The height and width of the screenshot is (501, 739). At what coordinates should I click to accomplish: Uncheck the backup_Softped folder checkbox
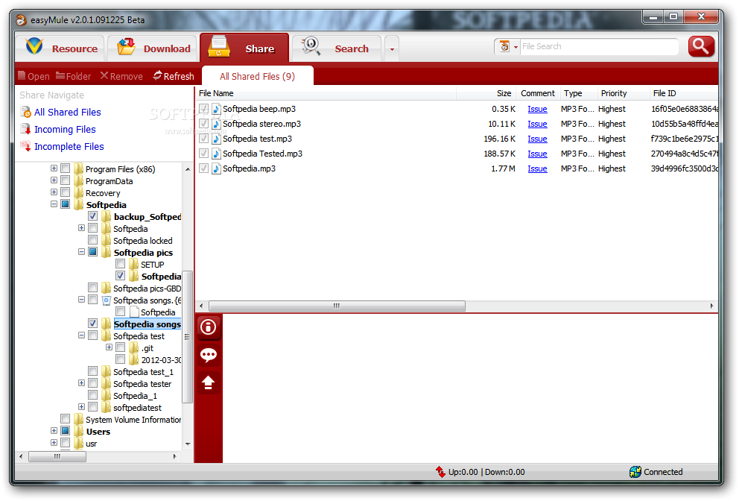click(93, 216)
